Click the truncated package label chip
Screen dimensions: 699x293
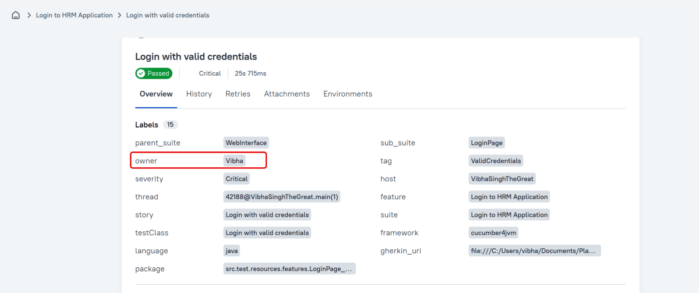(x=289, y=269)
